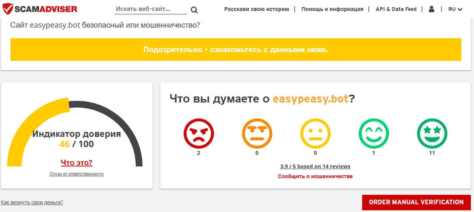Click the magnifying glass search icon
474x212 pixels.
(194, 10)
